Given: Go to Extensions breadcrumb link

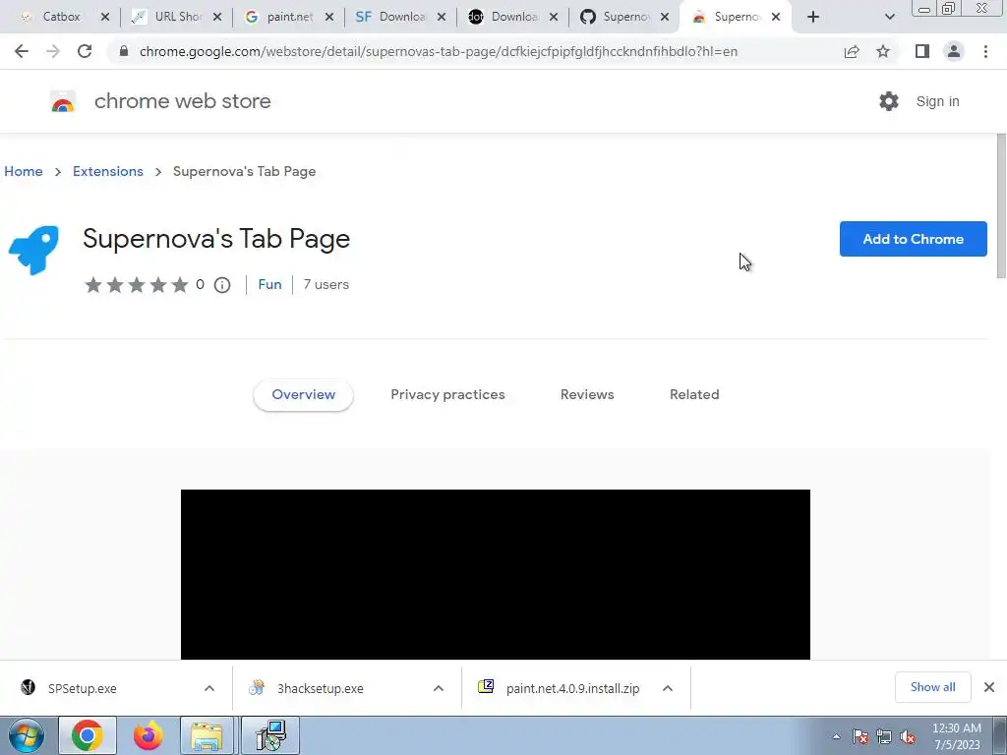Looking at the screenshot, I should (x=108, y=171).
